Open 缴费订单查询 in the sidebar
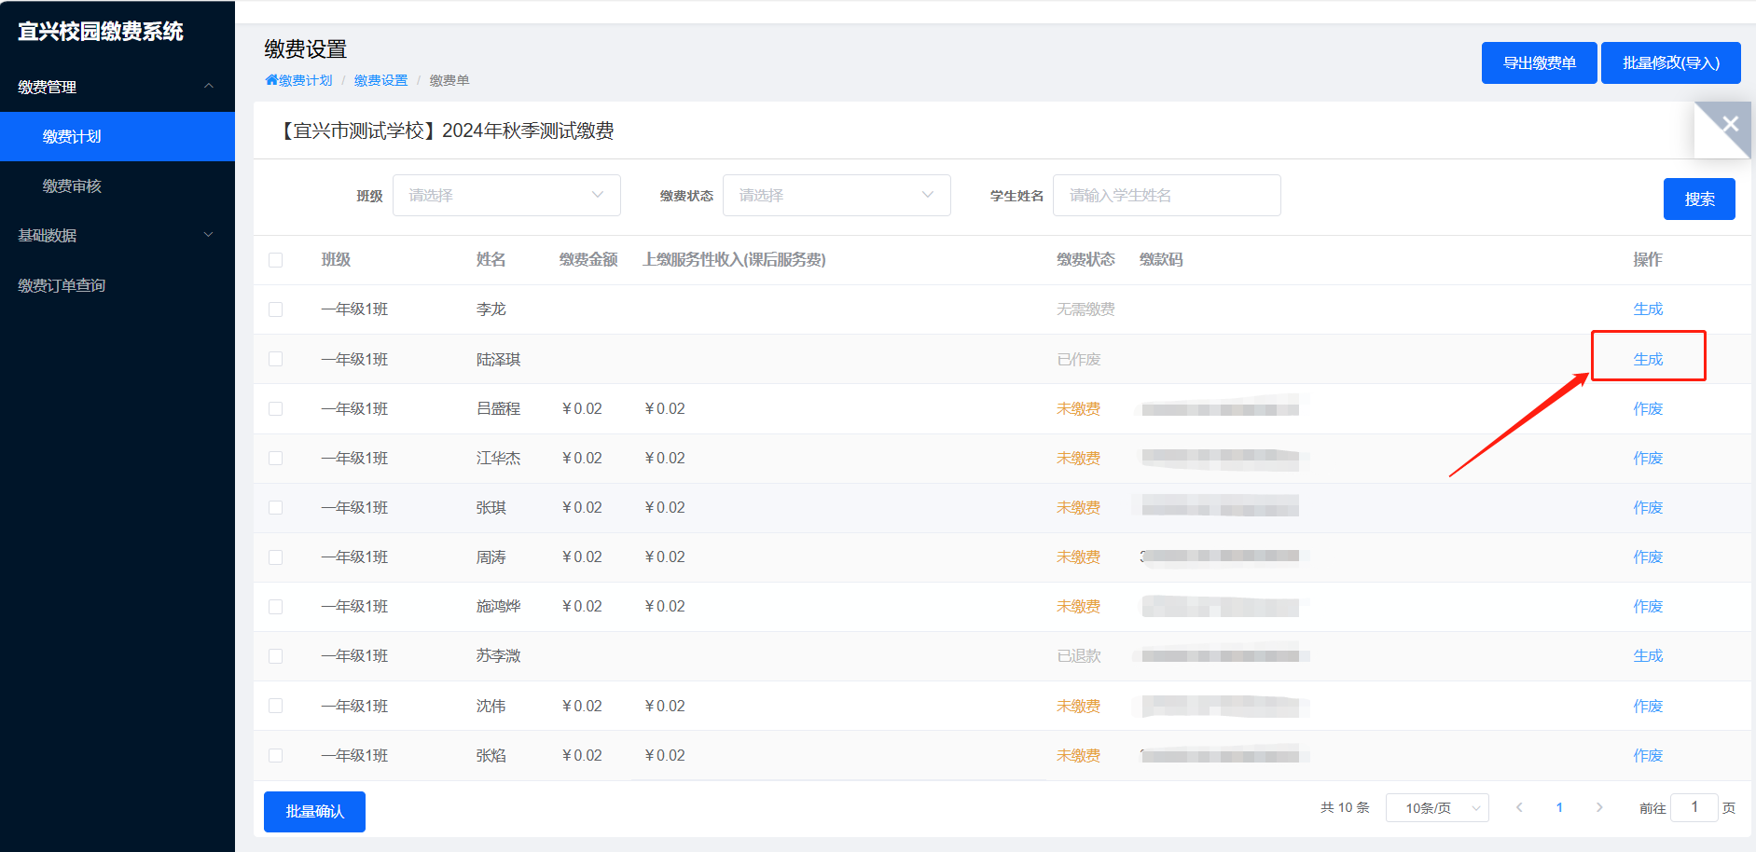The image size is (1756, 852). click(x=62, y=285)
